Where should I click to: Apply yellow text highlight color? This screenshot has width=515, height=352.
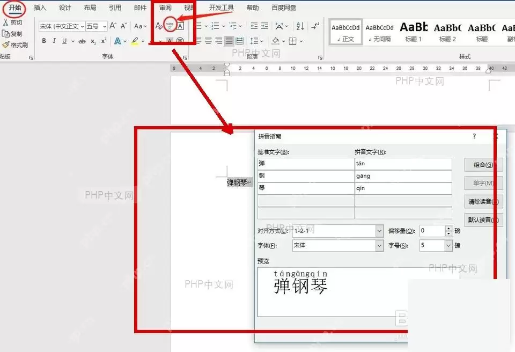tap(135, 41)
